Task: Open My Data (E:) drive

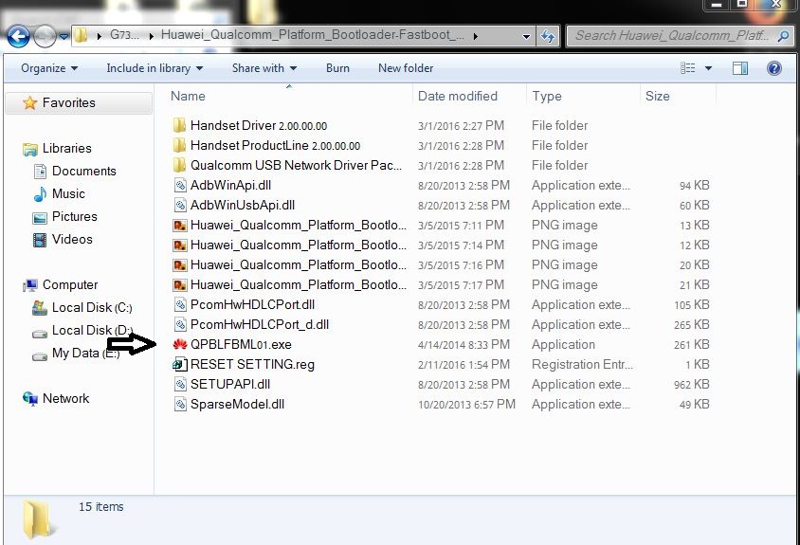Action: click(85, 354)
